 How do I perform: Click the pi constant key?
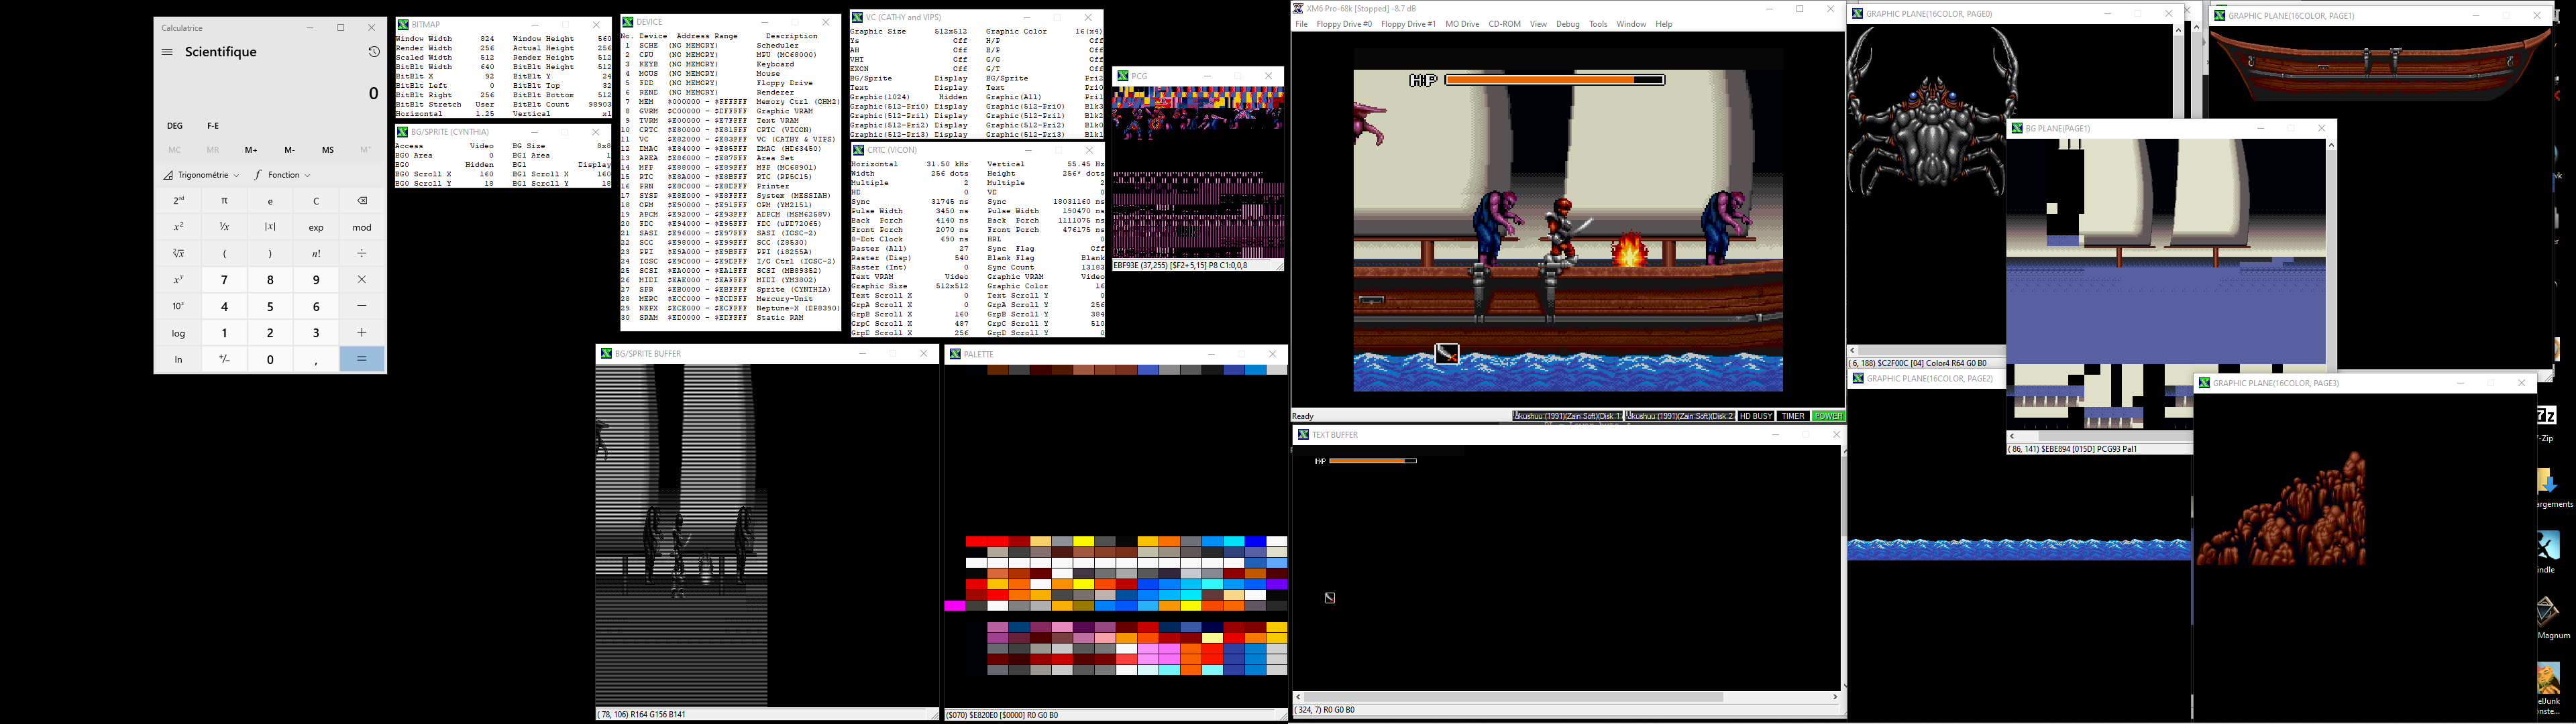[x=224, y=200]
